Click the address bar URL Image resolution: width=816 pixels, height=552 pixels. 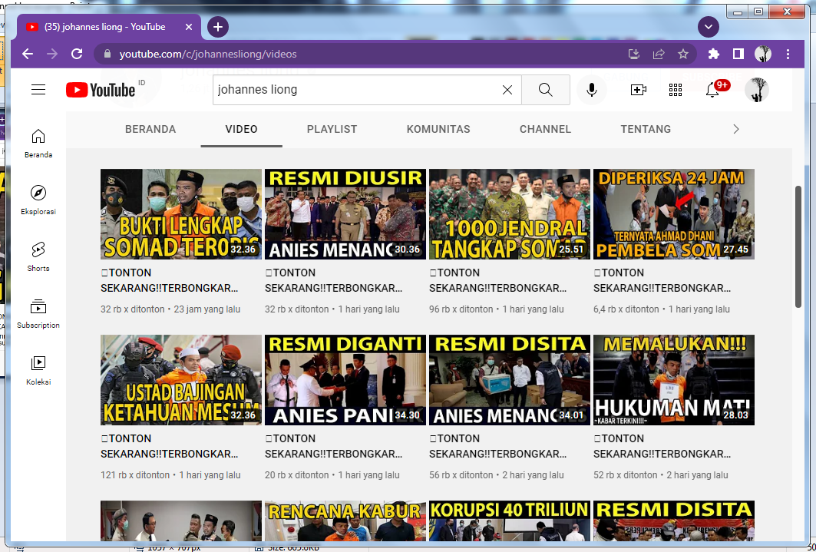click(207, 54)
